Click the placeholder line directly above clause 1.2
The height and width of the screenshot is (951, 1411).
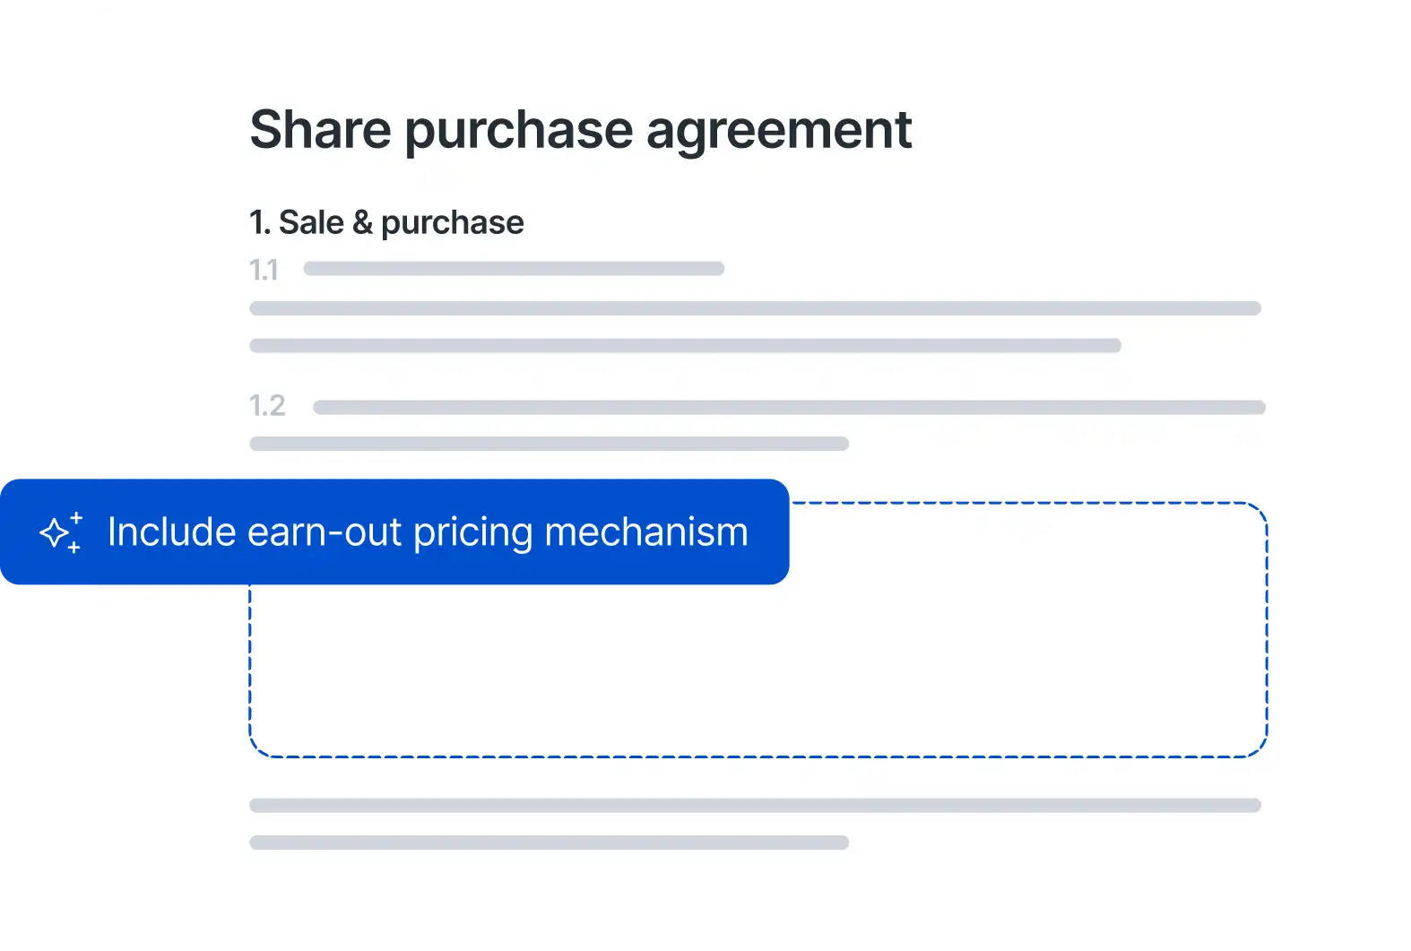(685, 346)
